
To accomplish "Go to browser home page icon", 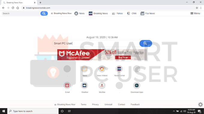I will click(x=18, y=8).
